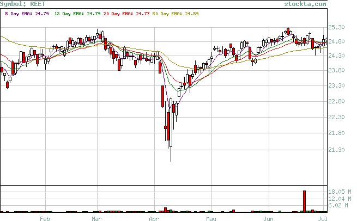The height and width of the screenshot is (221, 357).
Task: Click the 12.04 M volume label
Action: click(x=340, y=199)
